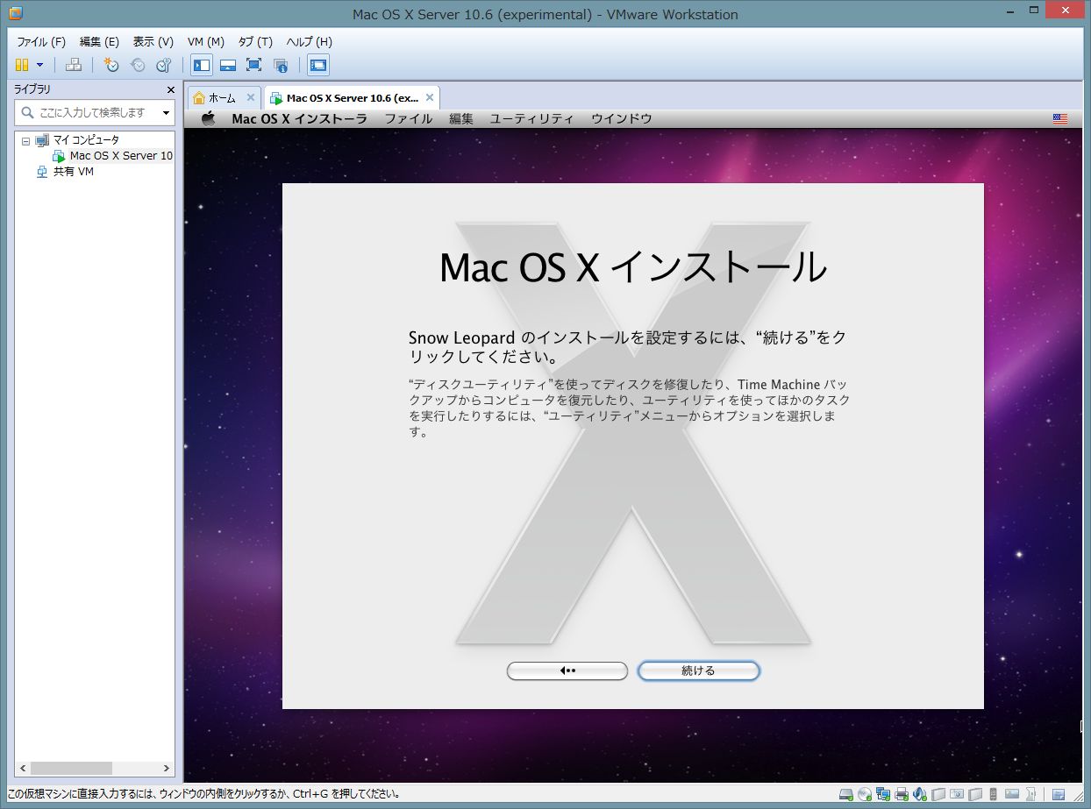
Task: Open the ユーティリティ menu
Action: click(x=531, y=119)
